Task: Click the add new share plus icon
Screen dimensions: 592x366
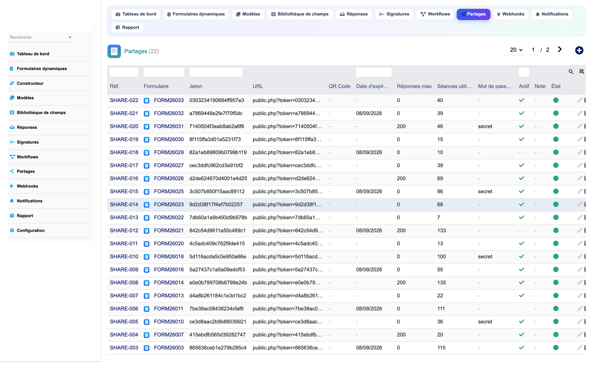Action: 579,50
